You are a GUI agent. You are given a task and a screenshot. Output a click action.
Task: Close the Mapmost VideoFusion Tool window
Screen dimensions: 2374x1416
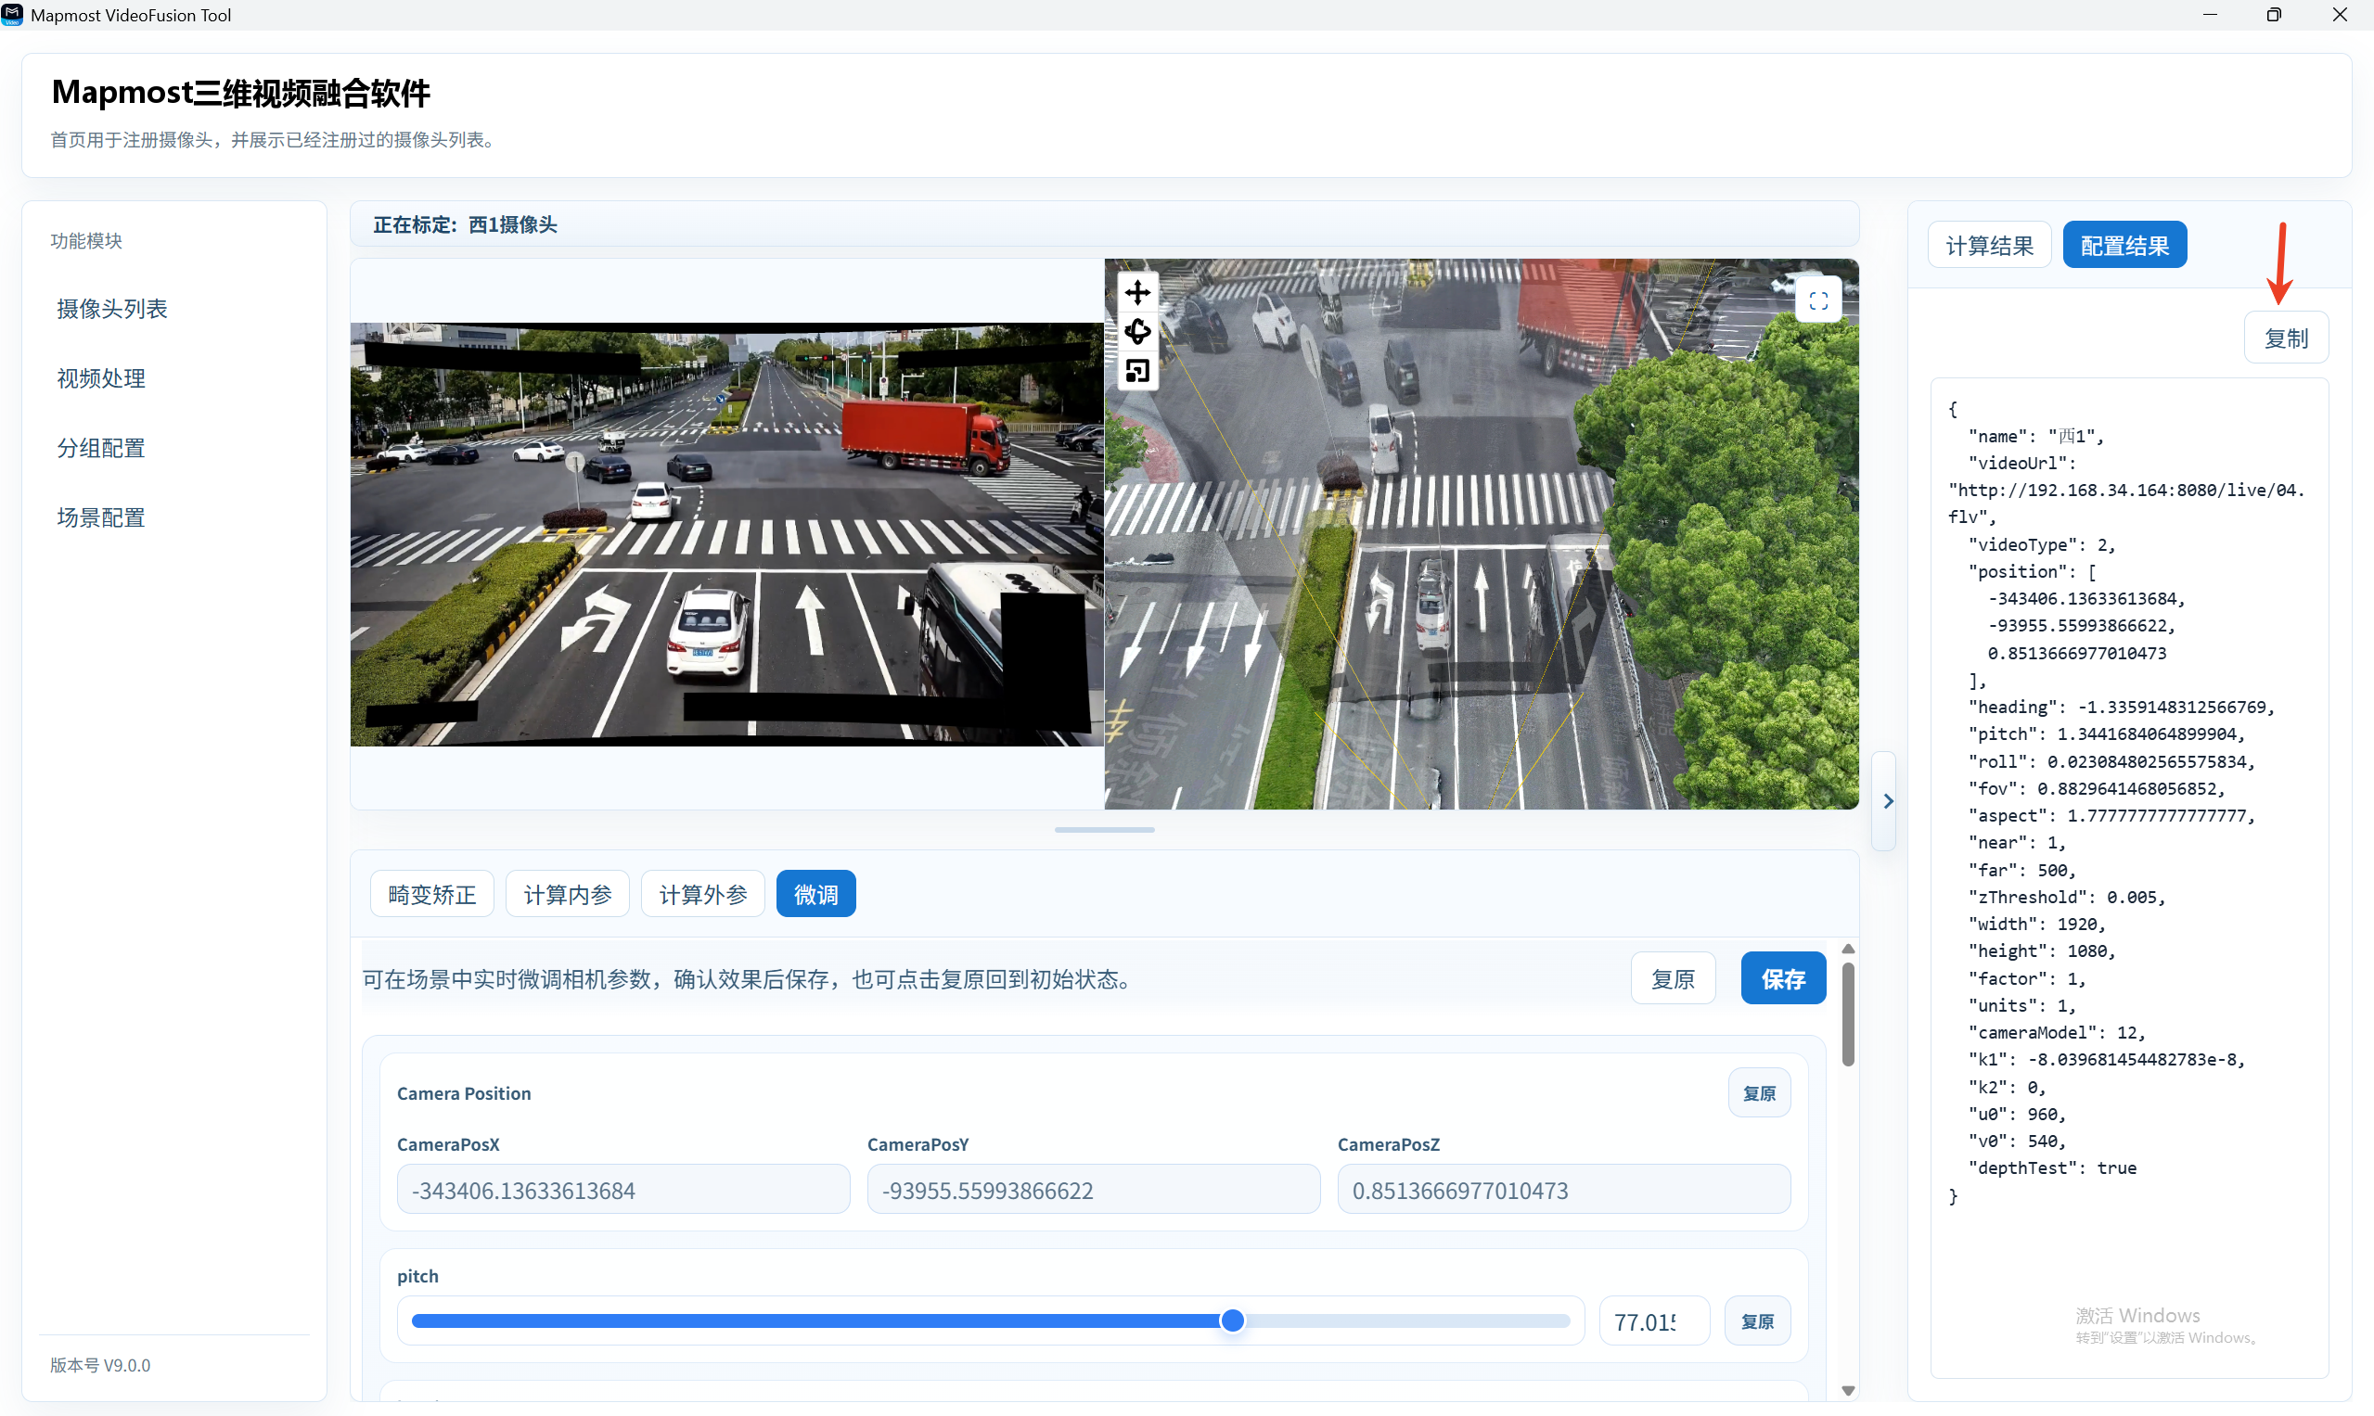[2340, 14]
